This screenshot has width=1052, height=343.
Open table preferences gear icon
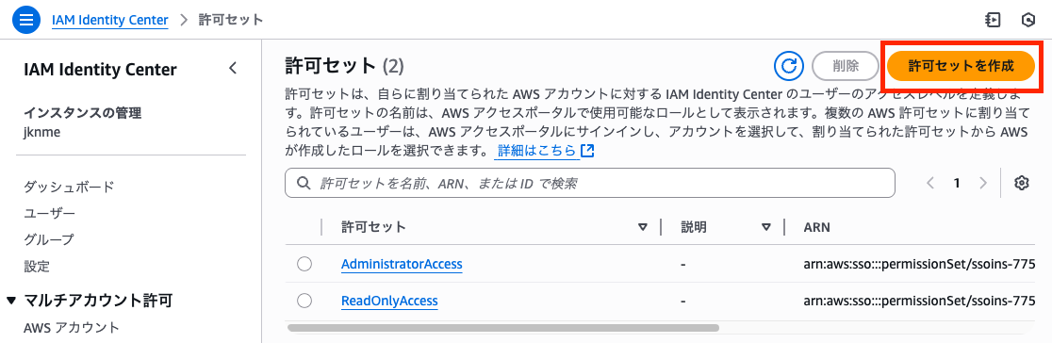[x=1022, y=183]
